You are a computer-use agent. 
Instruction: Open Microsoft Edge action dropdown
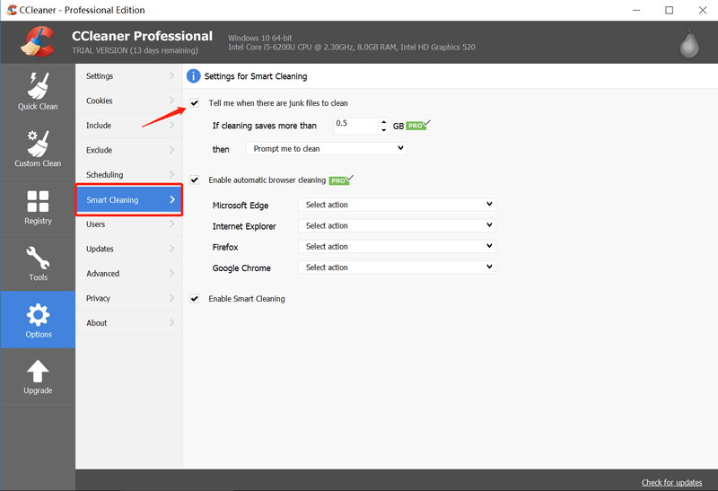coord(397,205)
